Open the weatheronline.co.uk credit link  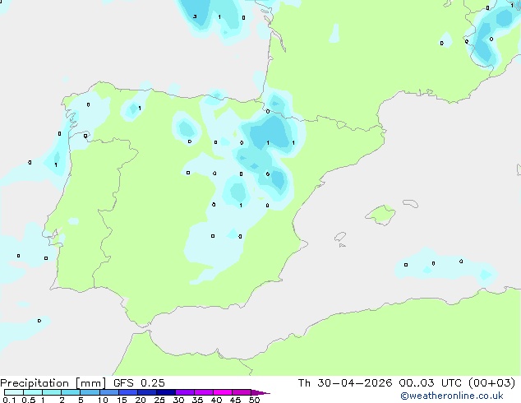pos(452,396)
